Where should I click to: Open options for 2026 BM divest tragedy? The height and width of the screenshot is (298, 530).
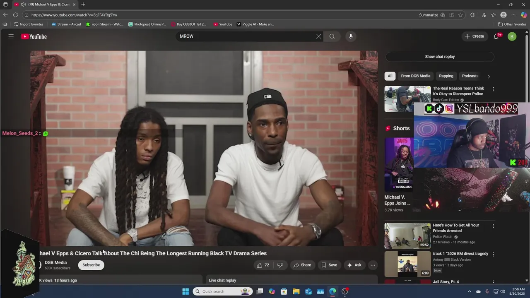click(493, 254)
